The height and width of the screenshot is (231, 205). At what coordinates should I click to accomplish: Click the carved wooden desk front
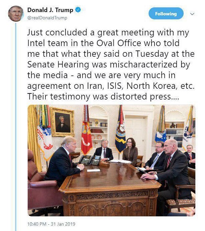pyautogui.click(x=109, y=204)
